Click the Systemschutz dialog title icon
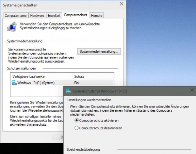Viewport: 196px width, 154px height. (68, 91)
